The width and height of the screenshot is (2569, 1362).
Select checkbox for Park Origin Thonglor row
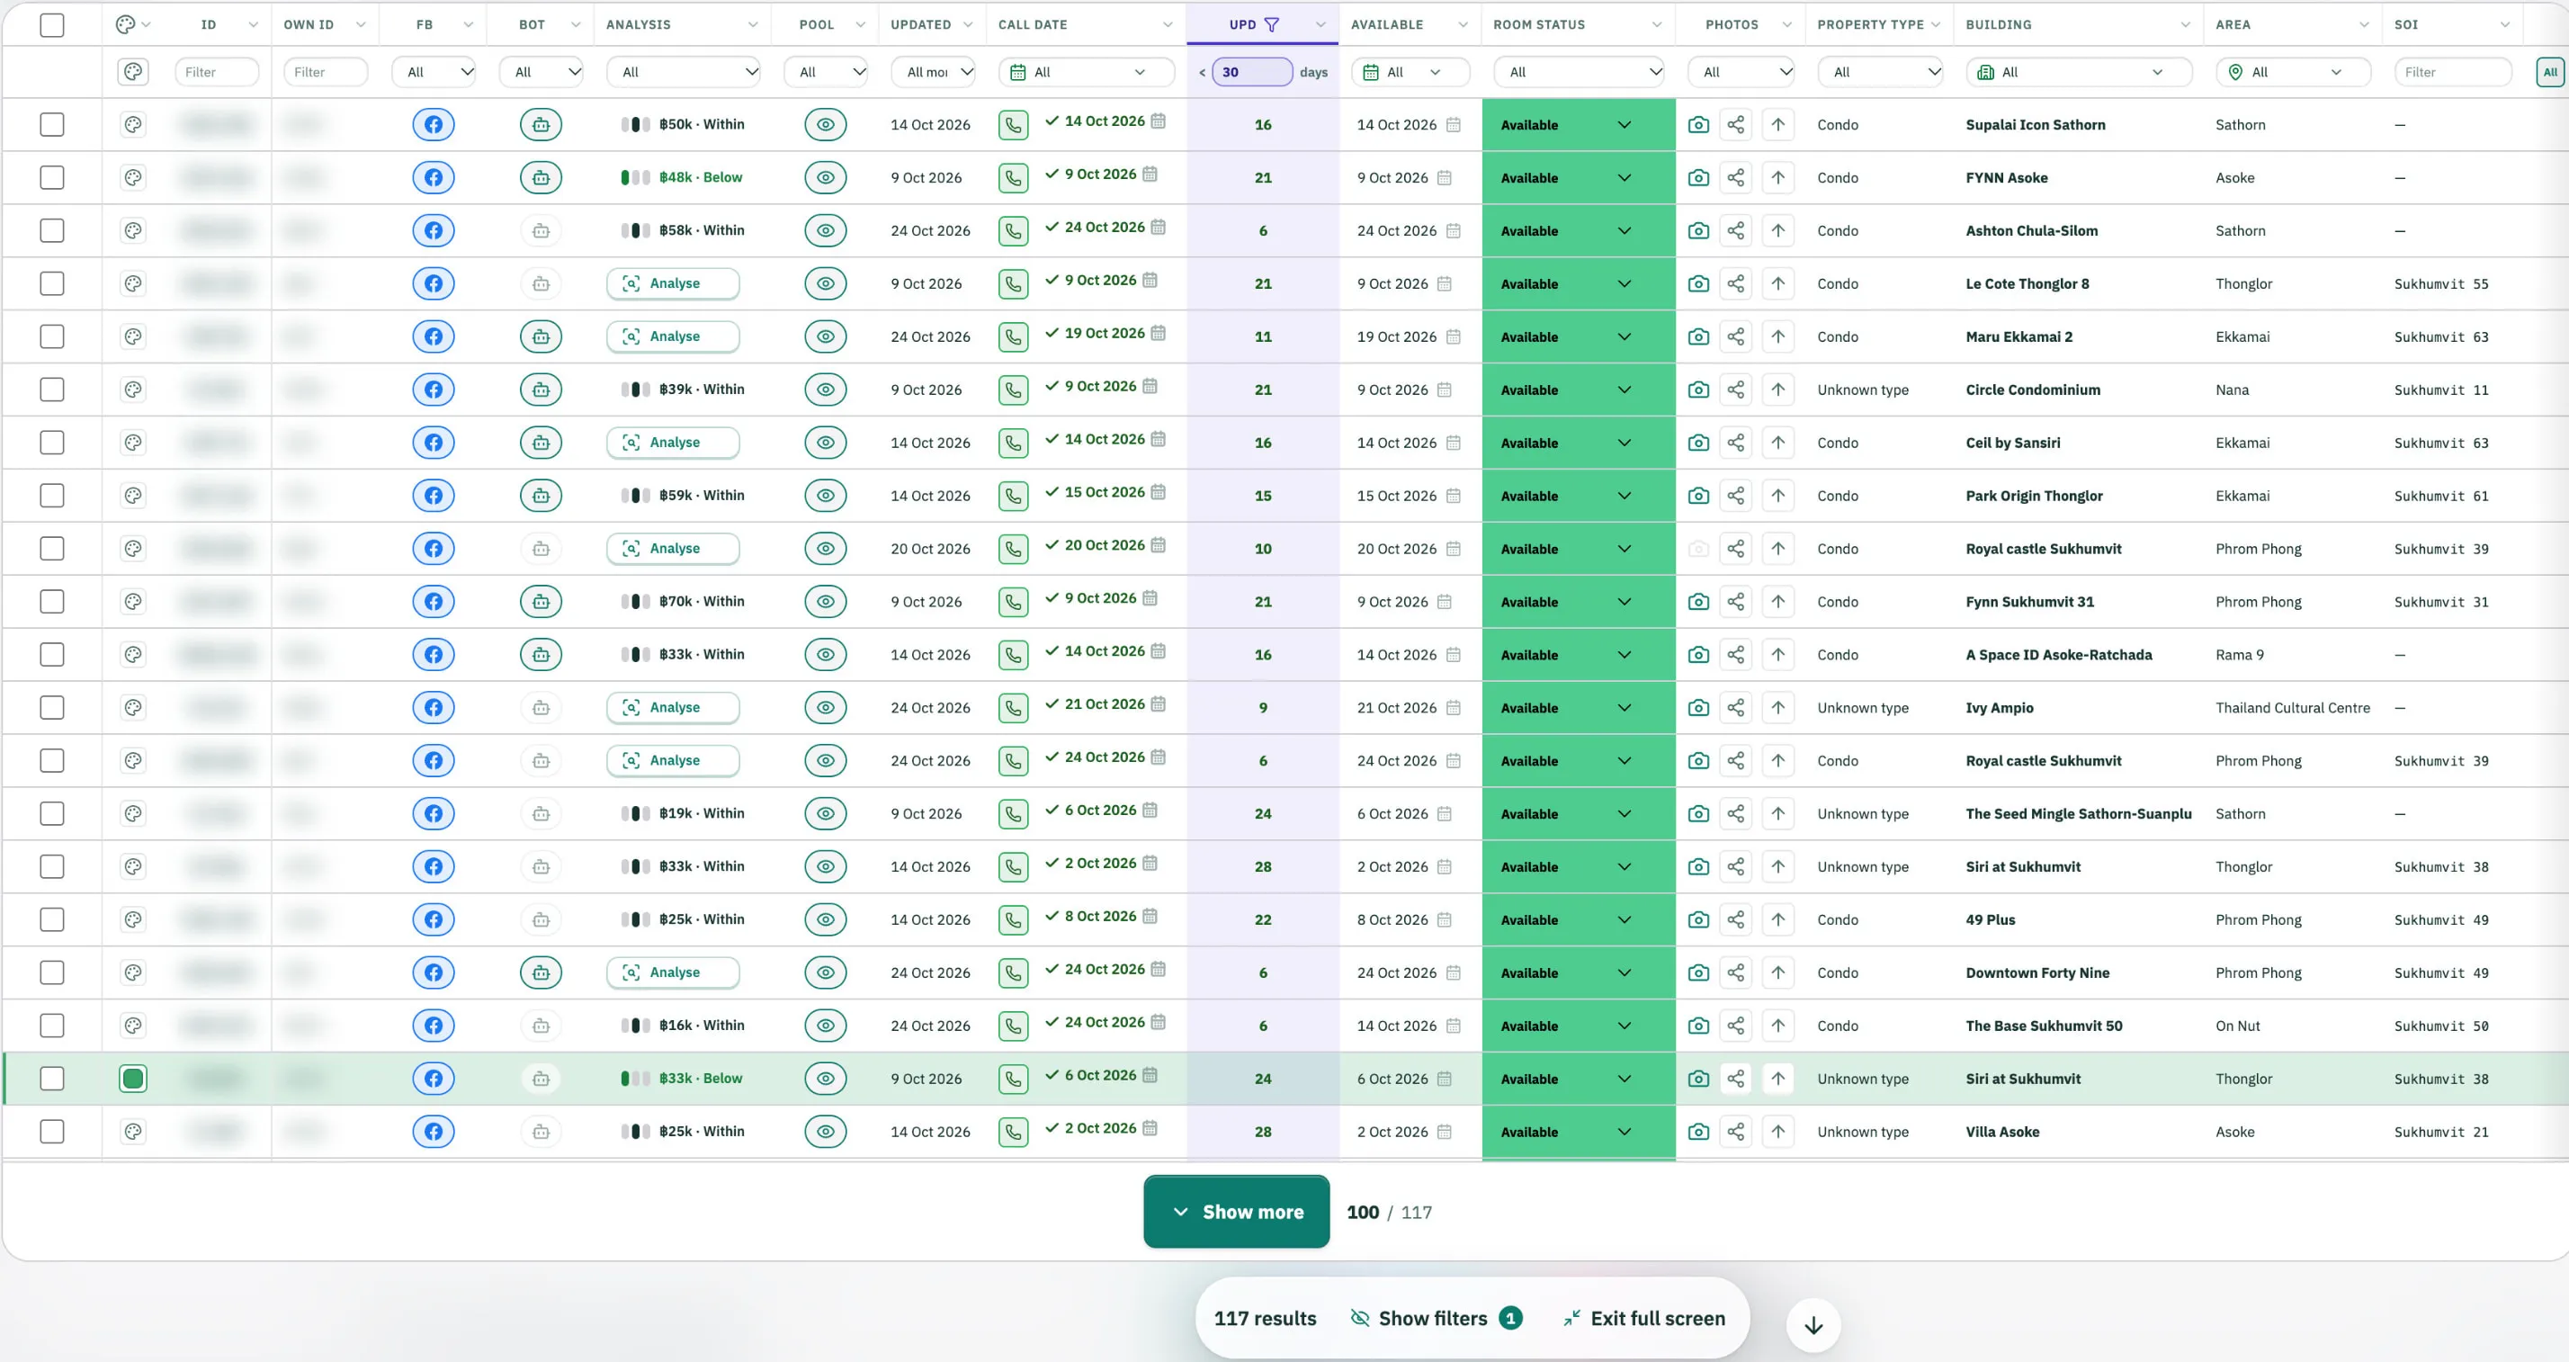[52, 496]
